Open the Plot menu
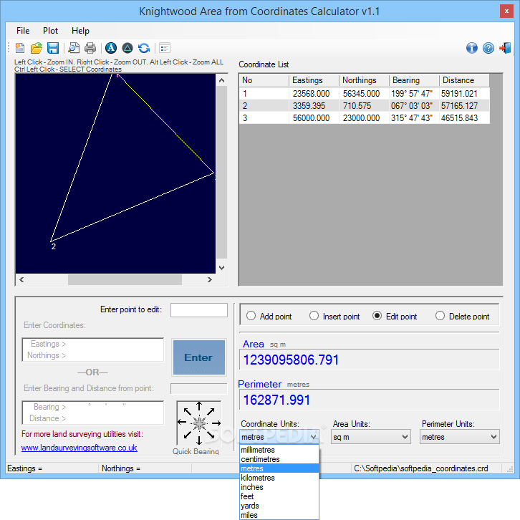Image resolution: width=520 pixels, height=520 pixels. (50, 31)
